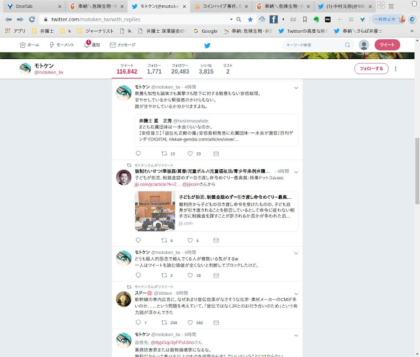Open the リスト count 2 tab
The height and width of the screenshot is (357, 420).
pos(228,69)
